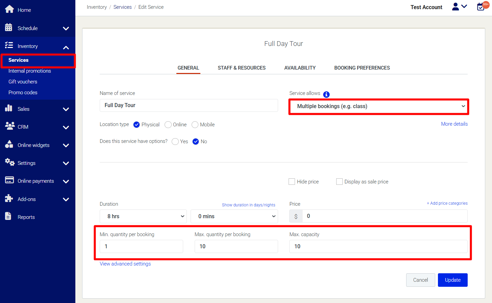Open the Booking Preferences tab
This screenshot has width=492, height=303.
tap(362, 68)
